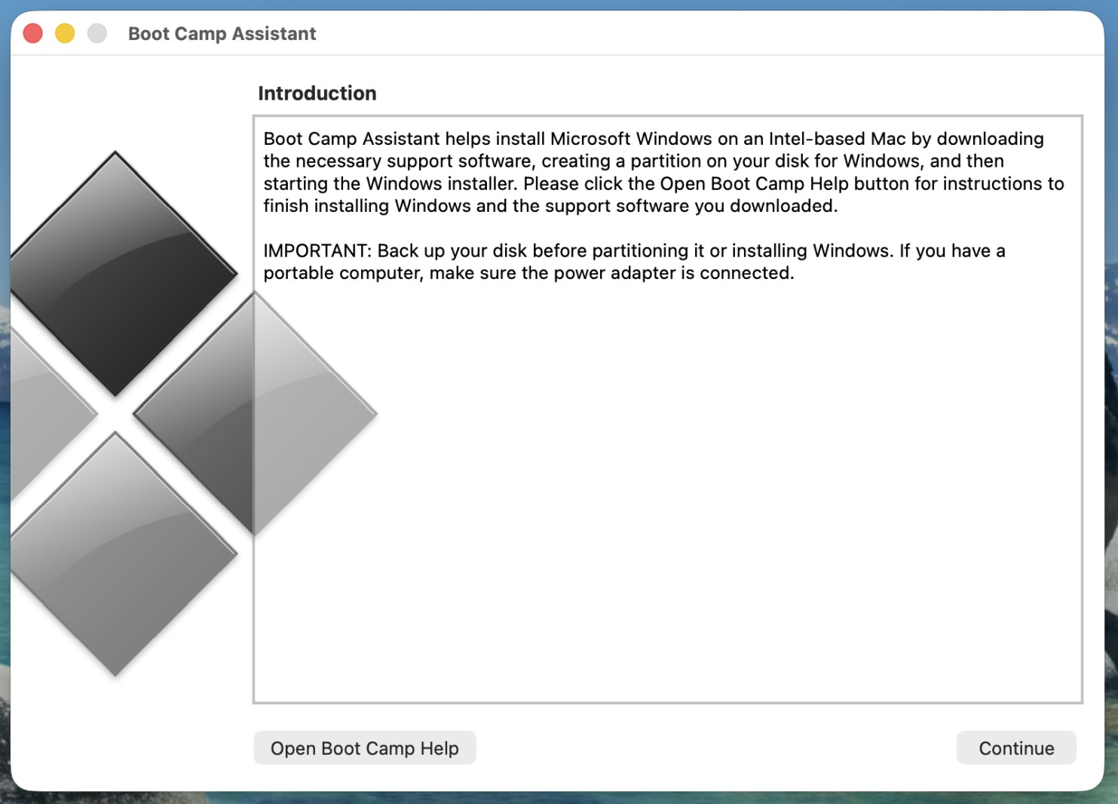Click the white gap between the logo diamonds

115,414
